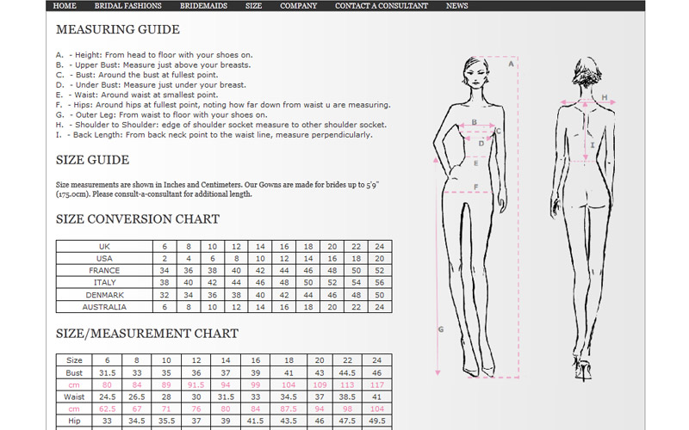The image size is (689, 430).
Task: Click the 'A. - Height' instruction line
Action: coord(154,55)
